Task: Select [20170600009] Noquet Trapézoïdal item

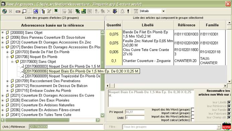Action: tap(63, 76)
